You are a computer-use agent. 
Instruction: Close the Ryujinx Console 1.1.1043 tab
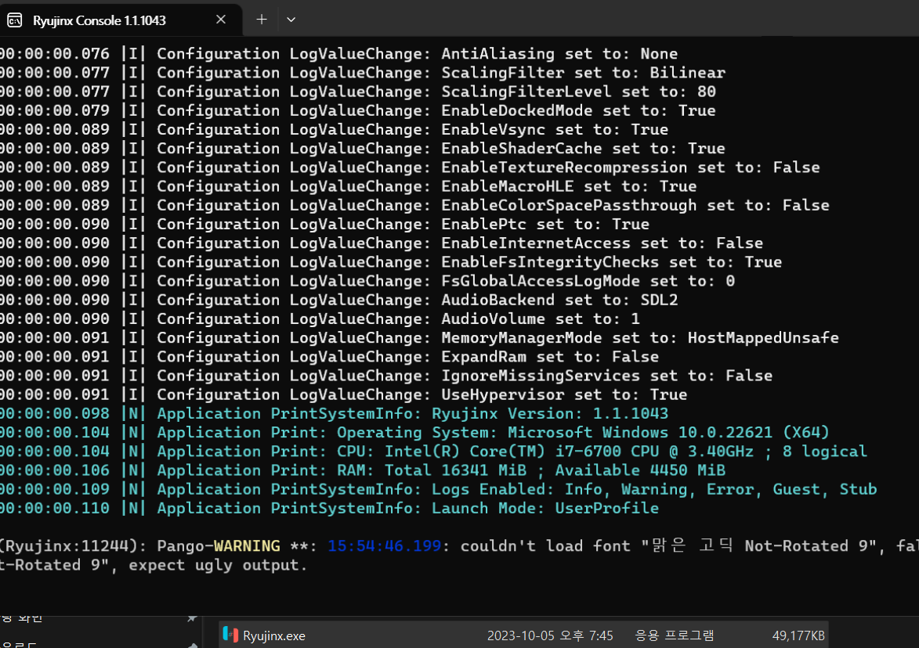(221, 20)
